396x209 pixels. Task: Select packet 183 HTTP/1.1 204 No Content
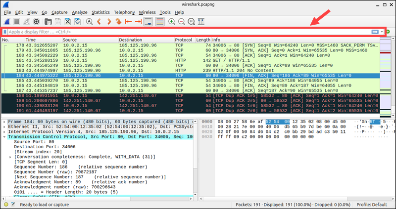[191, 71]
